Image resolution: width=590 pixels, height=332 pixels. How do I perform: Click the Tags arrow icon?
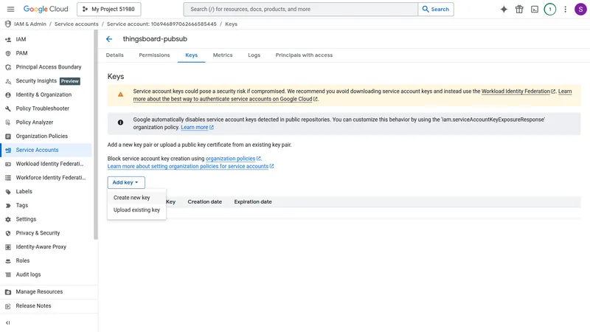pyautogui.click(x=8, y=206)
